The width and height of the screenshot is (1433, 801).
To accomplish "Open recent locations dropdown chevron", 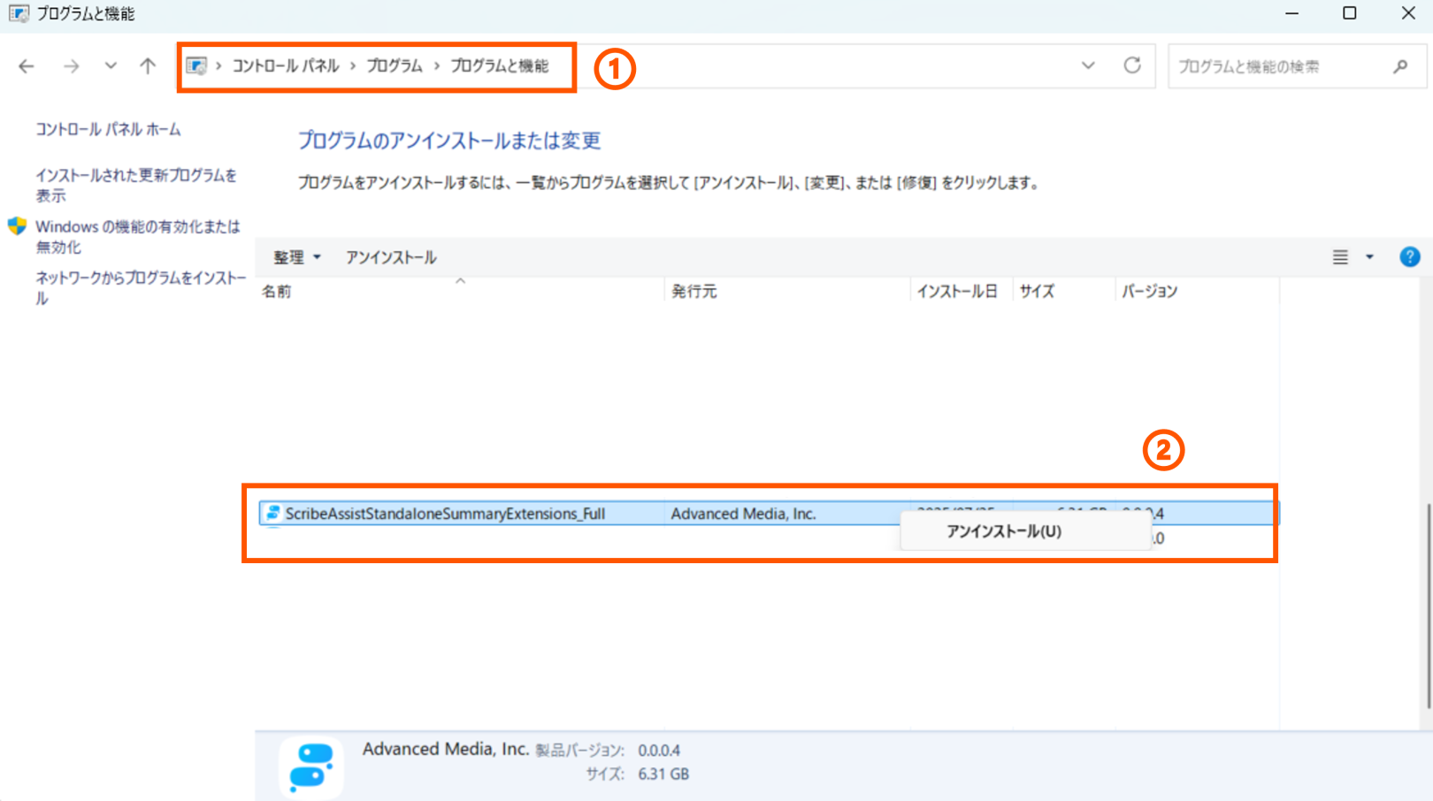I will click(111, 66).
